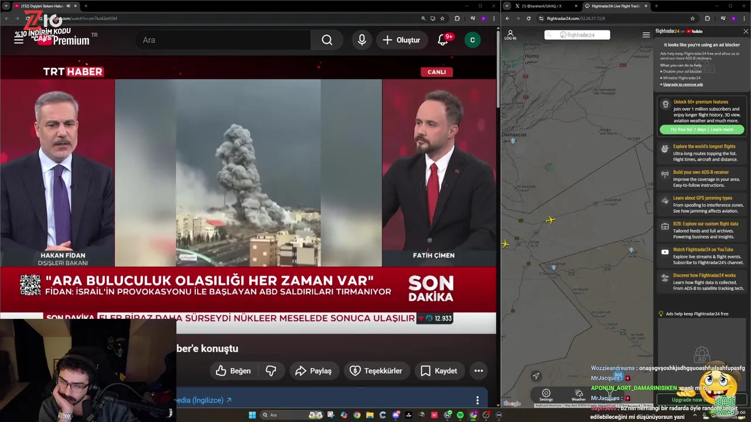Click the YouTube search magnifier button
The image size is (751, 422).
(327, 40)
